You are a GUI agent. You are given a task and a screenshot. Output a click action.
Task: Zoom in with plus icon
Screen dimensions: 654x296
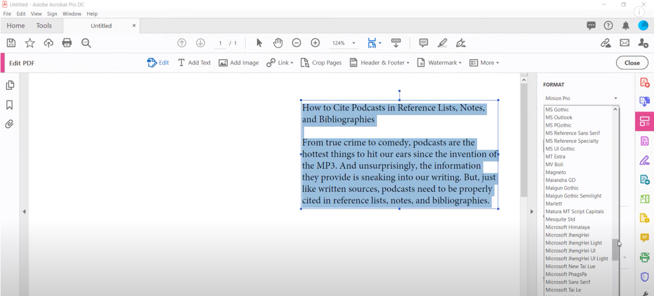[x=315, y=43]
